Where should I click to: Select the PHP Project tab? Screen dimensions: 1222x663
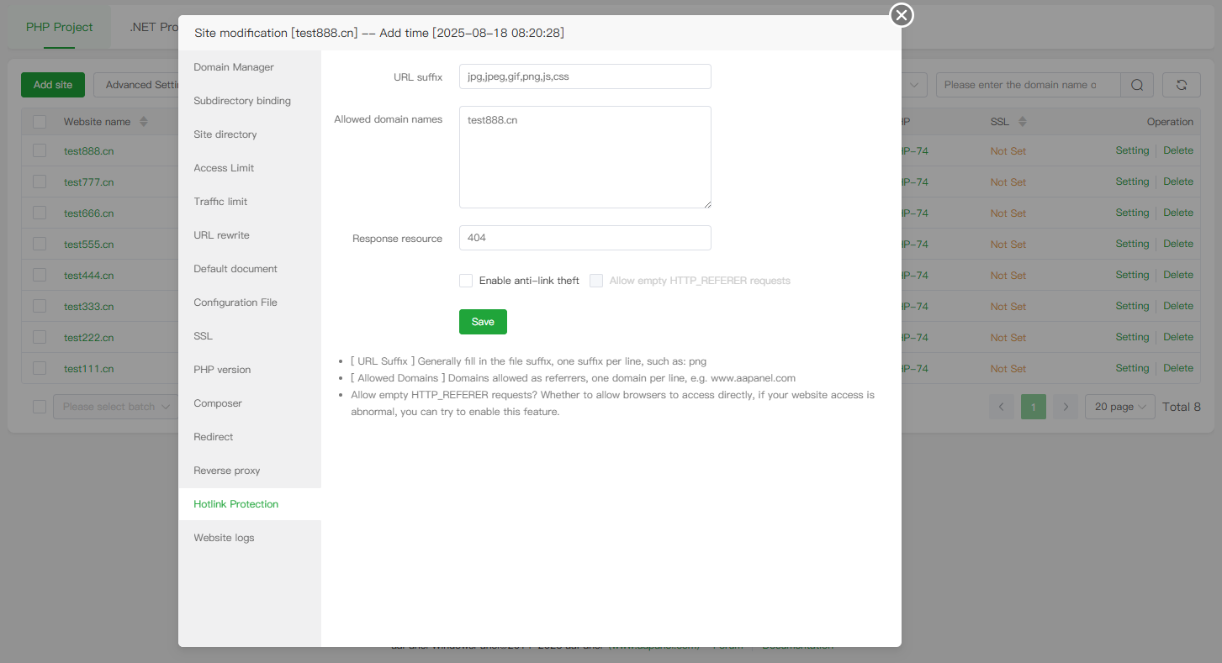[59, 27]
